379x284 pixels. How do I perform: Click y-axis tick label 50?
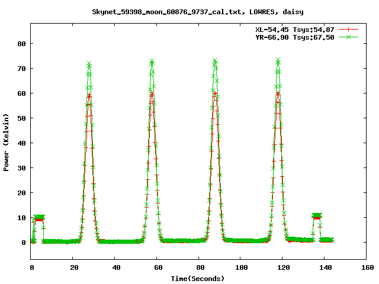[x=21, y=118]
